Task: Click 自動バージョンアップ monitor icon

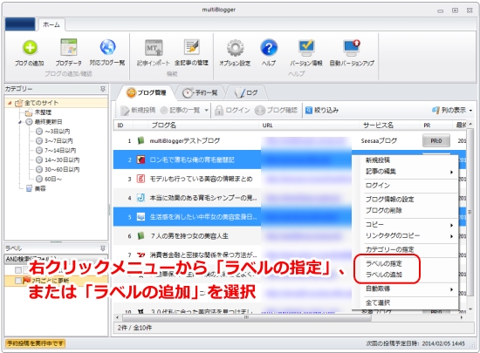Action: tap(352, 48)
